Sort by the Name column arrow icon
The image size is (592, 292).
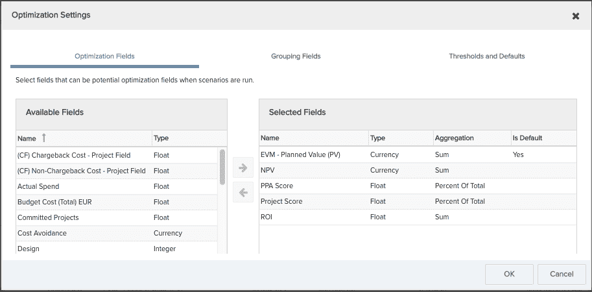point(44,138)
